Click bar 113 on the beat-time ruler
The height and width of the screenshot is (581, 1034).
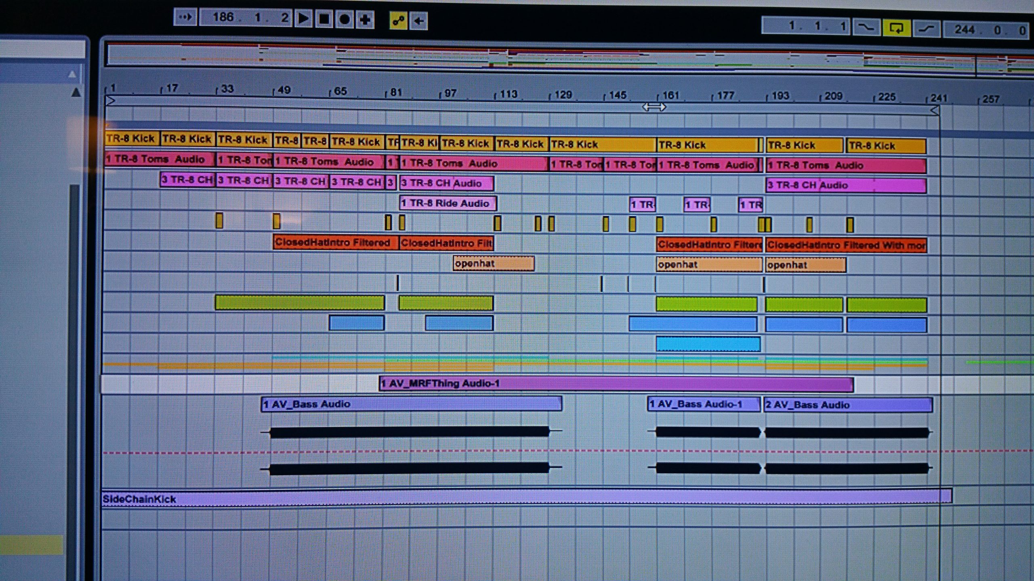(508, 94)
